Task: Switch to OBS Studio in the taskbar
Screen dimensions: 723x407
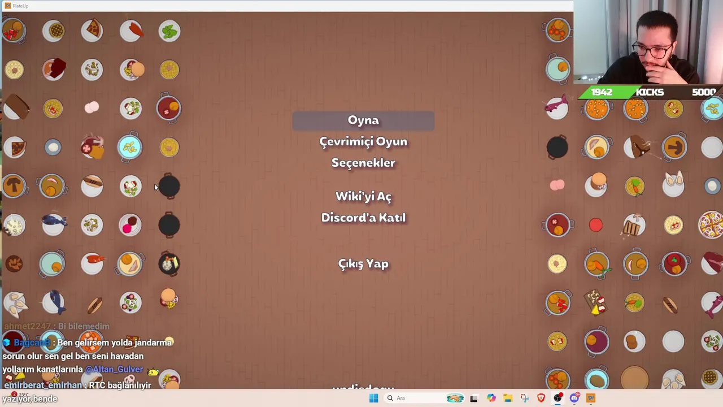Action: tap(558, 398)
